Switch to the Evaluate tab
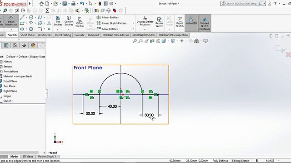Viewport: 291px width, 163px height. click(79, 35)
